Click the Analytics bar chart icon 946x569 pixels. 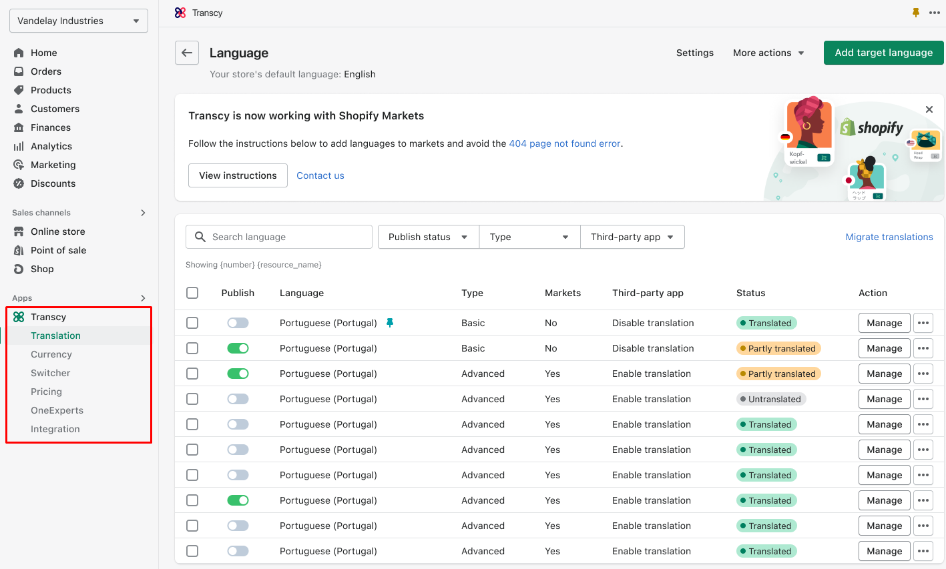tap(19, 146)
